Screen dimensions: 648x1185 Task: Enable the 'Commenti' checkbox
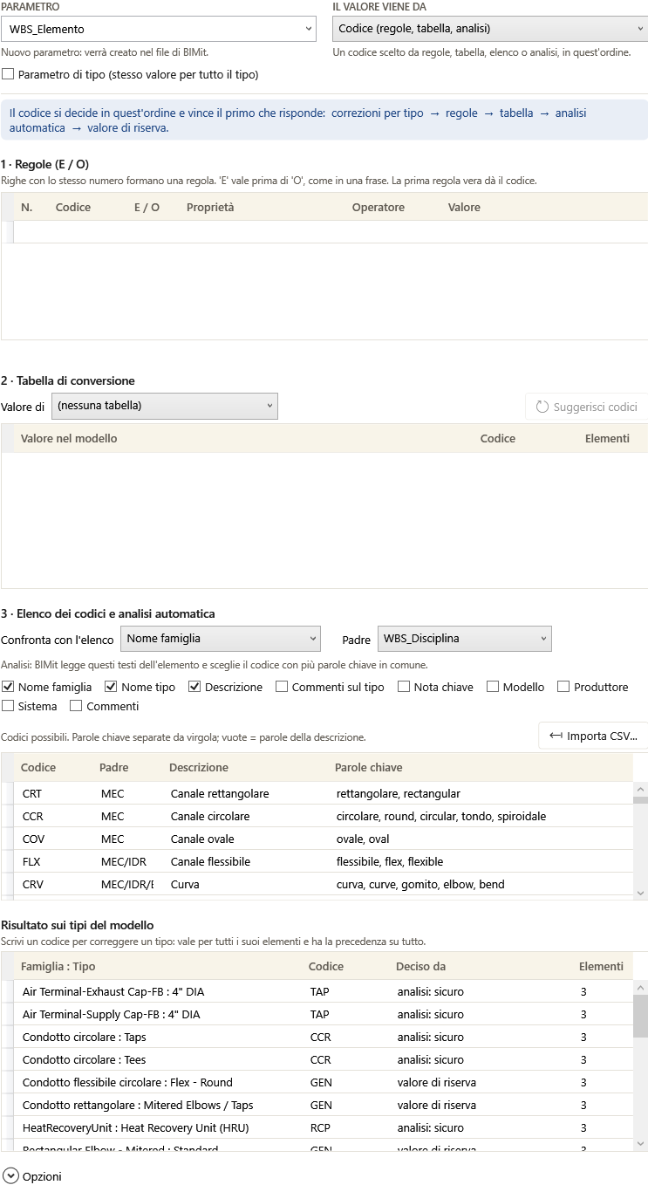76,706
